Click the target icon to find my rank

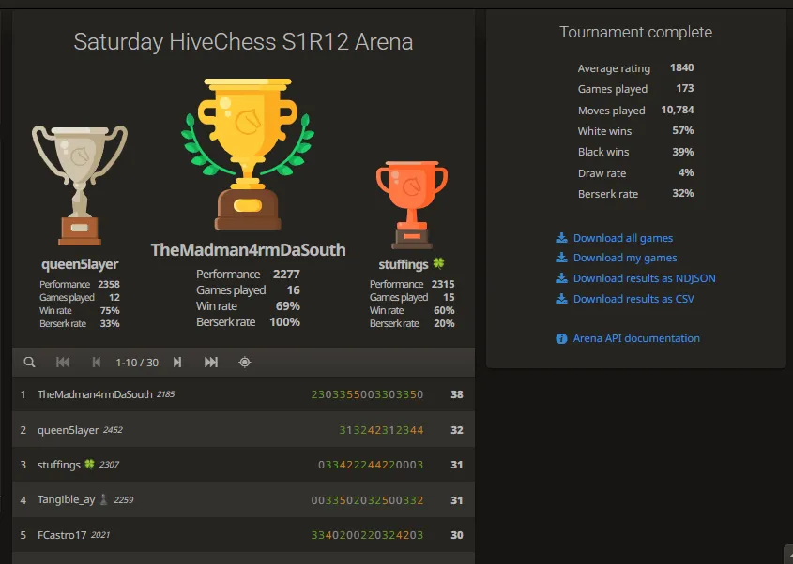pyautogui.click(x=245, y=362)
